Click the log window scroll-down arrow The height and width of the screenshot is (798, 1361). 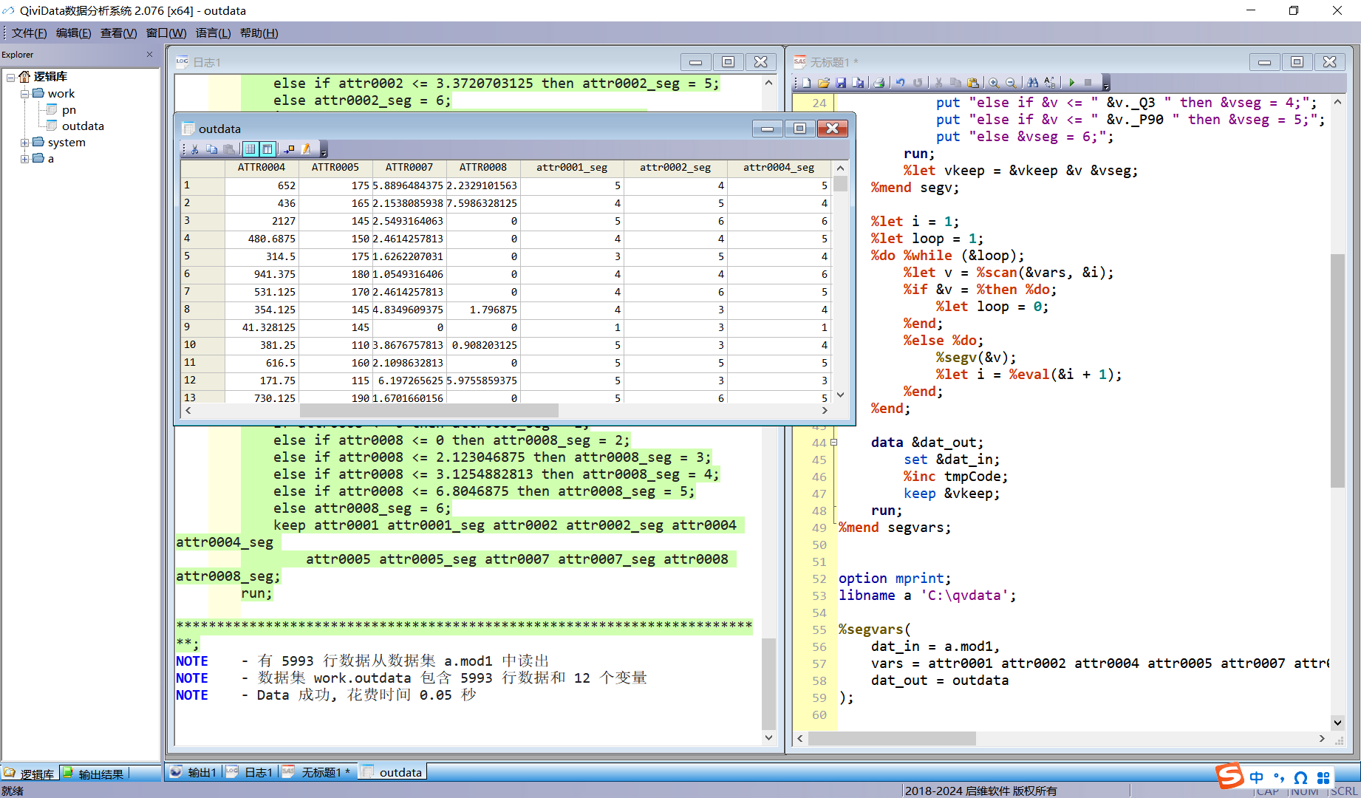[x=768, y=737]
